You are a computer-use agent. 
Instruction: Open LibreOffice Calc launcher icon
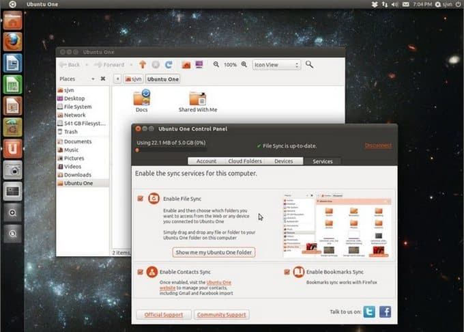[x=12, y=85]
